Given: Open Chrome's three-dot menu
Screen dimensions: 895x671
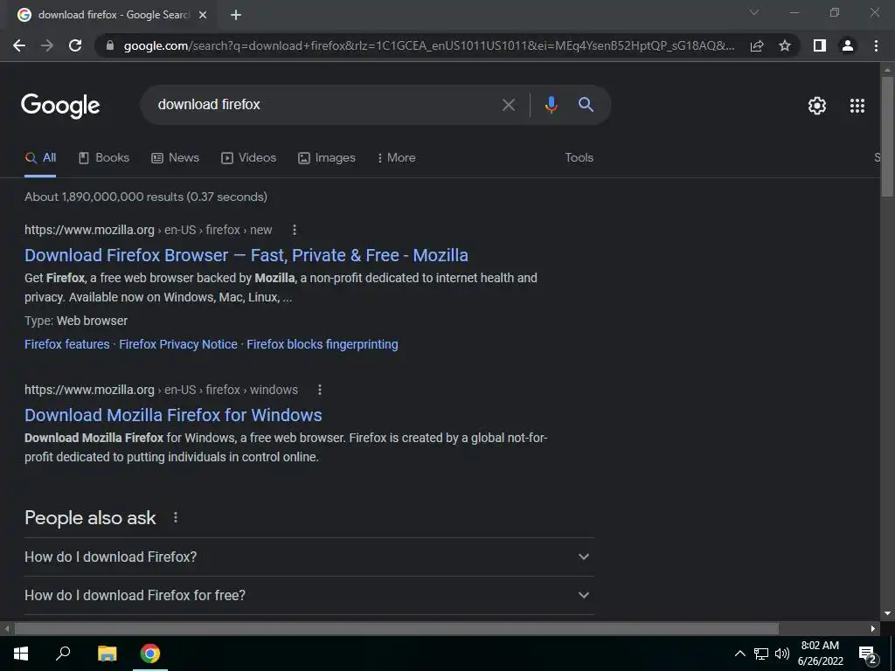Looking at the screenshot, I should tap(876, 45).
